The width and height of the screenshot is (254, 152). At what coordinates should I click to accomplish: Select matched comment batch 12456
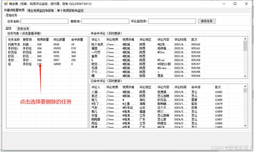click(x=166, y=123)
